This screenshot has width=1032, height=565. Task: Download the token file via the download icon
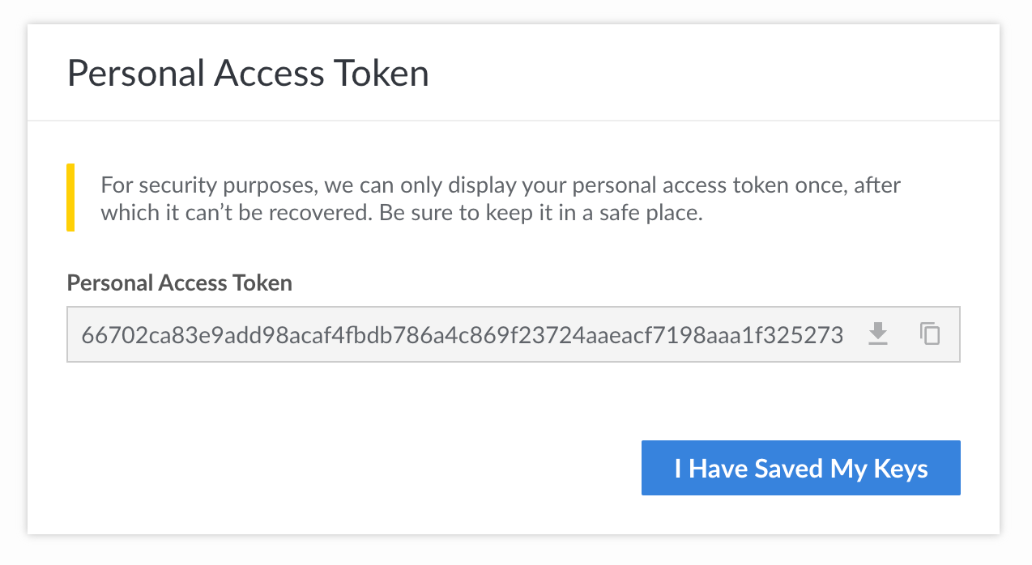click(878, 333)
